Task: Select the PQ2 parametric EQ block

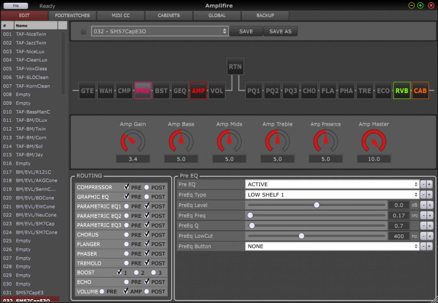Action: click(x=273, y=91)
